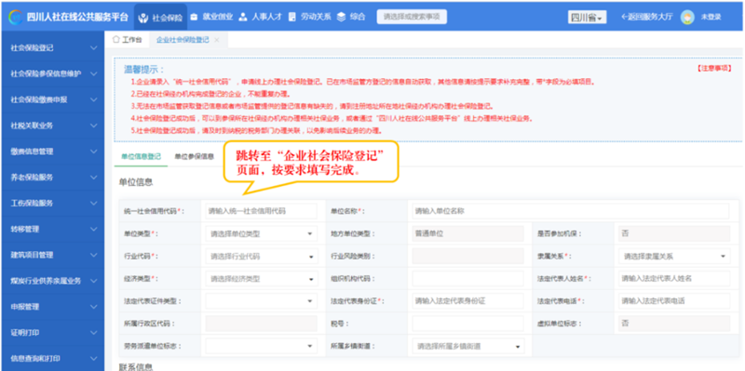Expand the 社会保险参保信息维护 sidebar menu

tap(53, 74)
